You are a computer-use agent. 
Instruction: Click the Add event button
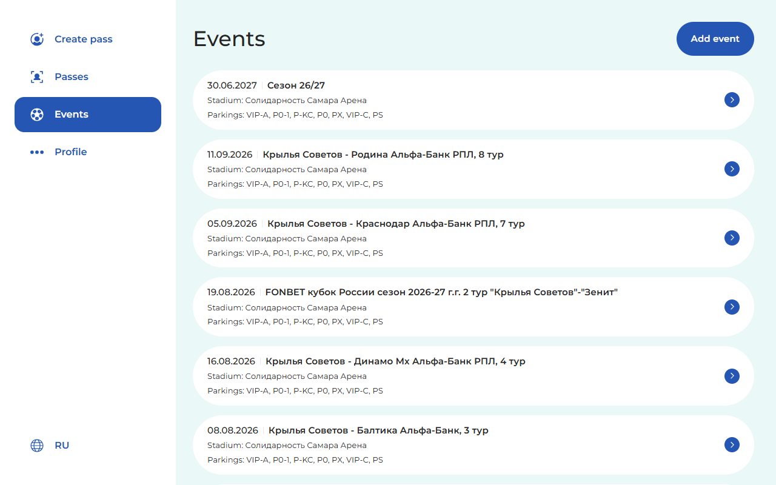click(715, 39)
